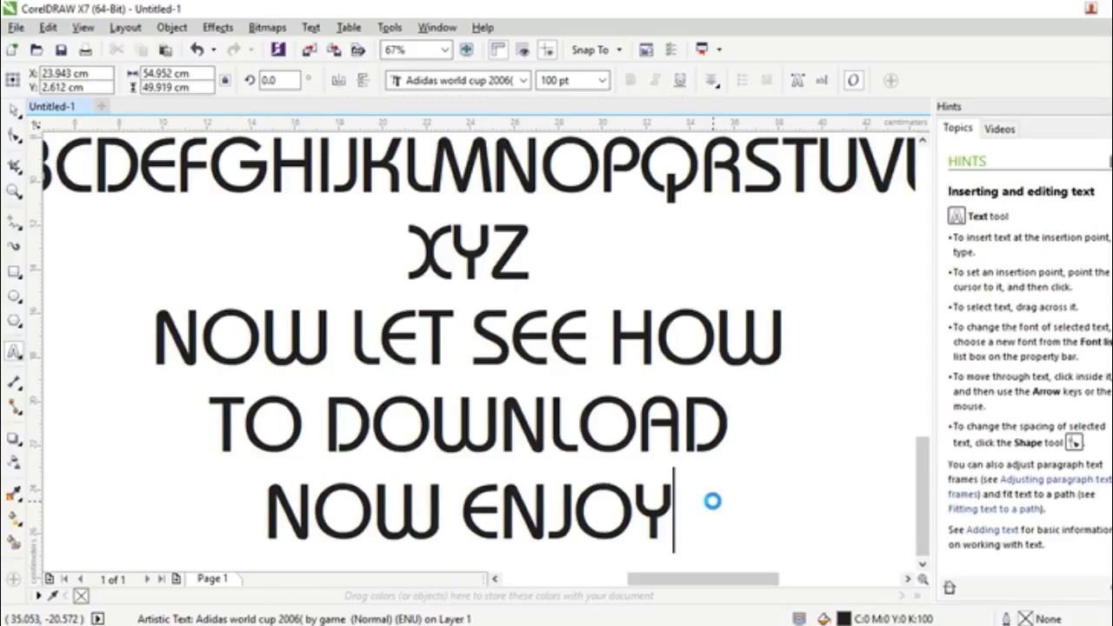
Task: Select the Freehand tool
Action: [14, 223]
